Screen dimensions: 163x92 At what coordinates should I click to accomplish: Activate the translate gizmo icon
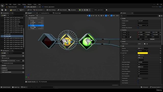89,16
